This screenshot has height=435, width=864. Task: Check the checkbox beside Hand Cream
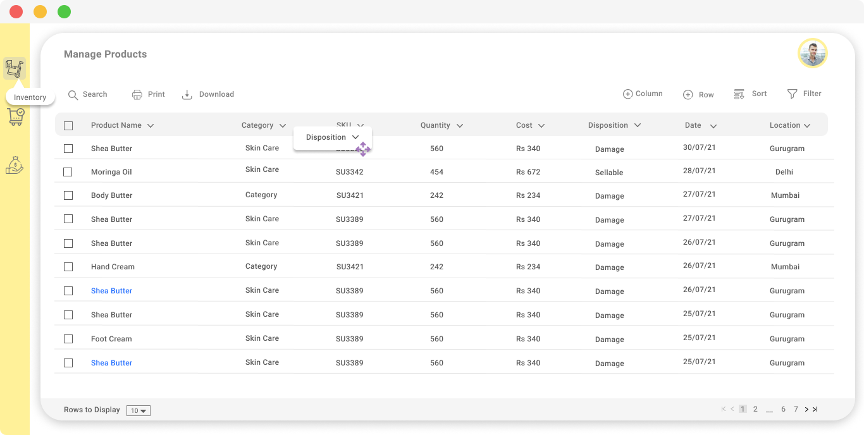68,267
